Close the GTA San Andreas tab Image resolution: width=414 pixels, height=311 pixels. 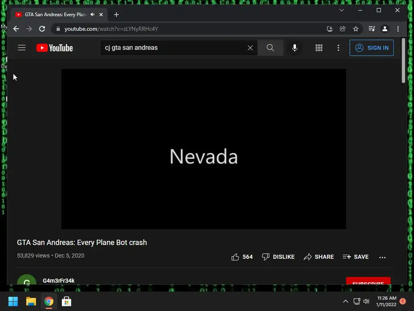click(x=101, y=15)
